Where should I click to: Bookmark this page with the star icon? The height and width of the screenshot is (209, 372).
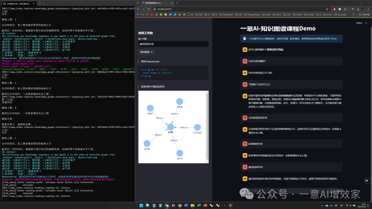point(327,9)
